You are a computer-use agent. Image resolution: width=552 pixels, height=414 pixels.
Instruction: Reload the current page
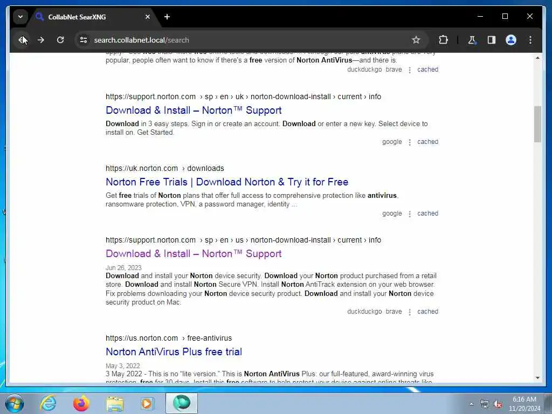coord(60,40)
